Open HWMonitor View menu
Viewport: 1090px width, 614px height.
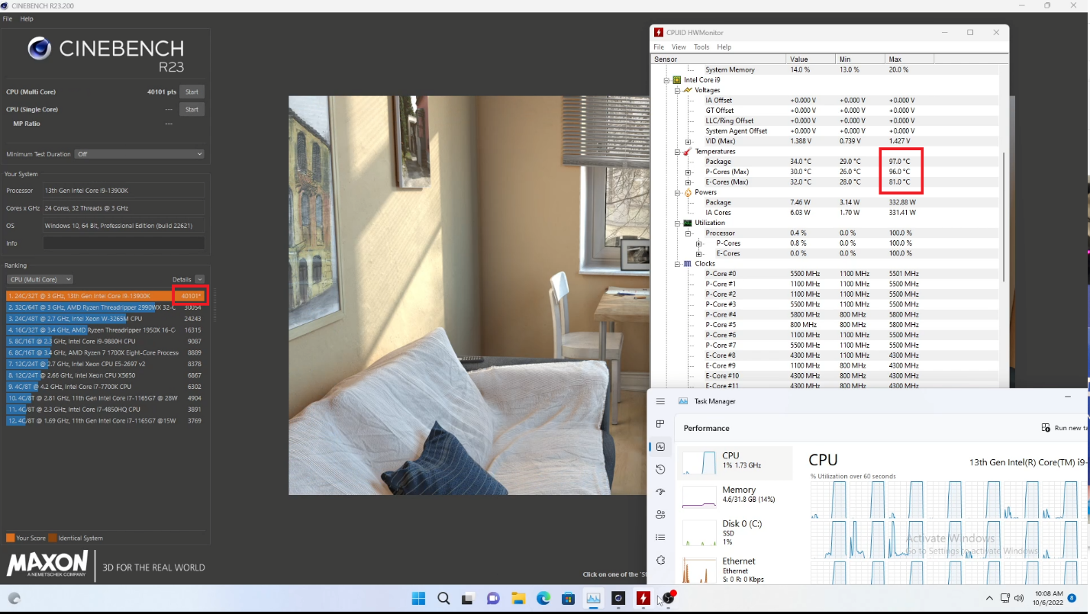click(679, 47)
